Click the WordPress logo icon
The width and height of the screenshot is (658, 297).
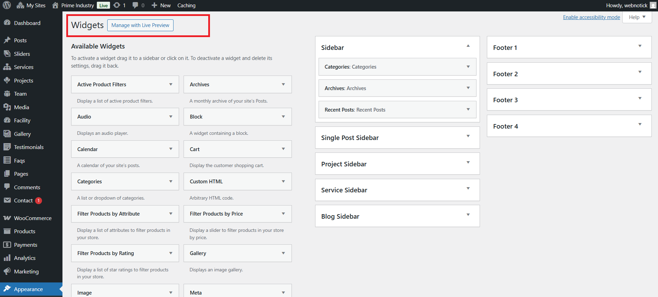tap(7, 5)
